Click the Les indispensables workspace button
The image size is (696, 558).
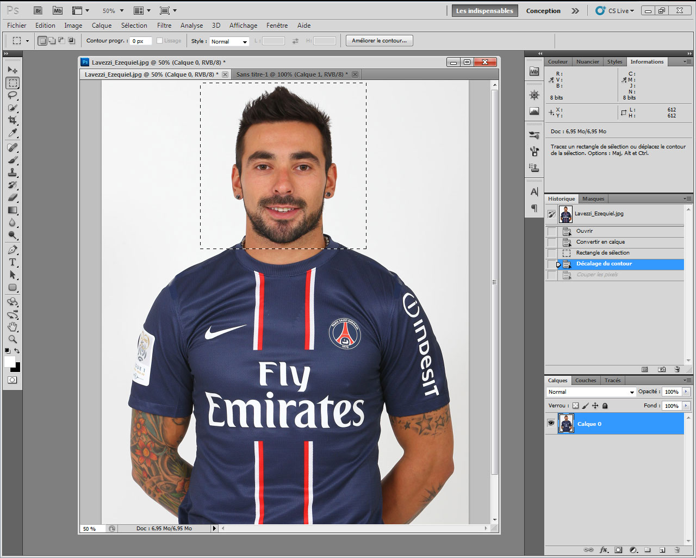coord(484,11)
